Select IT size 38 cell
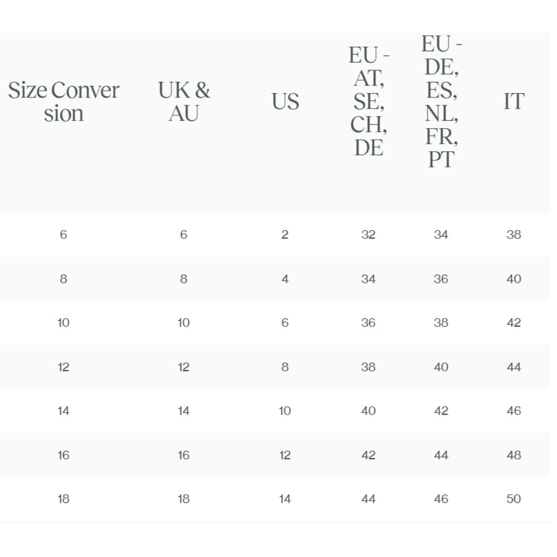The image size is (557, 557). pos(514,235)
